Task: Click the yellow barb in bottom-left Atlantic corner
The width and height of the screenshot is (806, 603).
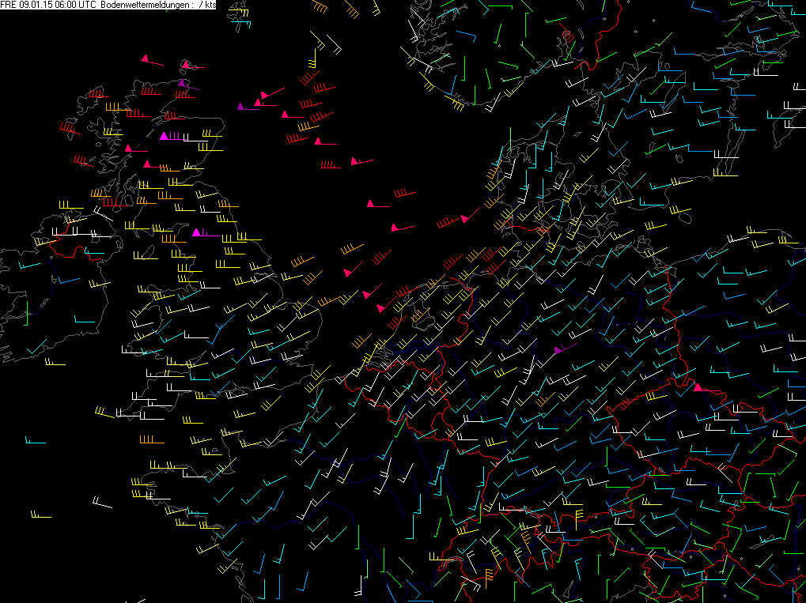Action: 40,514
